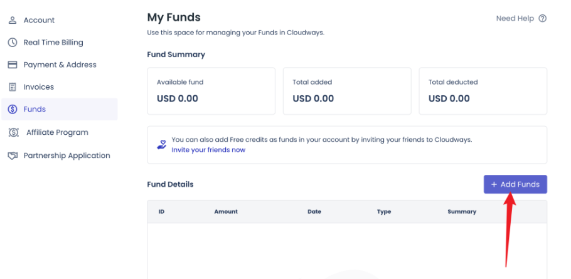Open Partnership Application page
This screenshot has height=279, width=571.
pyautogui.click(x=67, y=155)
